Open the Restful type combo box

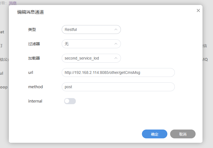[89, 29]
